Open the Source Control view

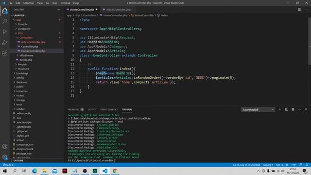coord(4,32)
